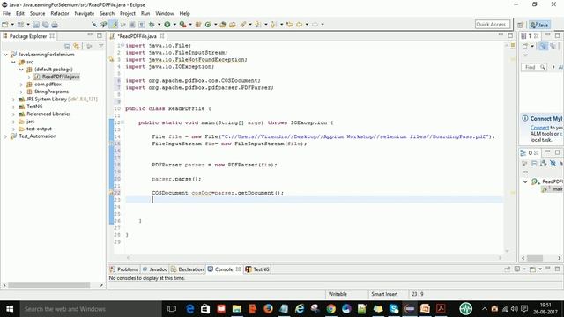Toggle Scheduled view in Task List
564x317 pixels.
553,46
